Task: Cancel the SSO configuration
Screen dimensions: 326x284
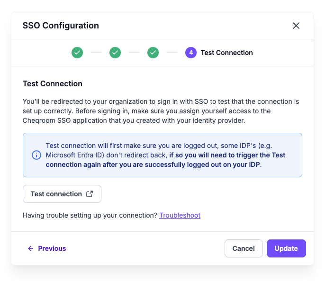Action: pyautogui.click(x=244, y=248)
